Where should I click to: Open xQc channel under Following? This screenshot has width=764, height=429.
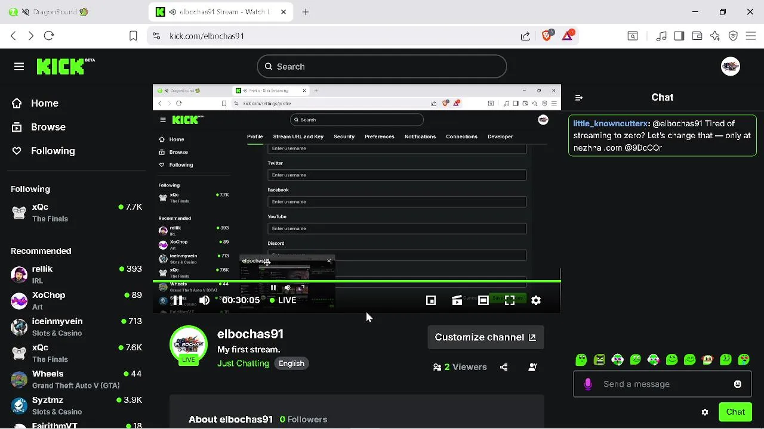click(x=76, y=213)
